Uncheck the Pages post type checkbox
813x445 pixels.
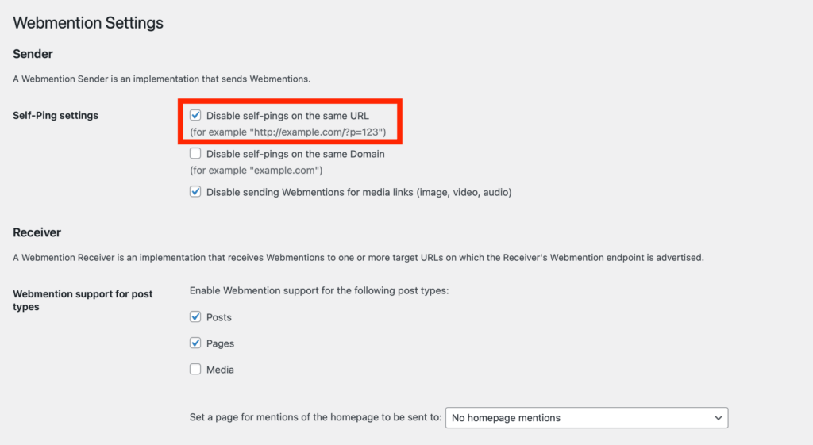[x=195, y=343]
